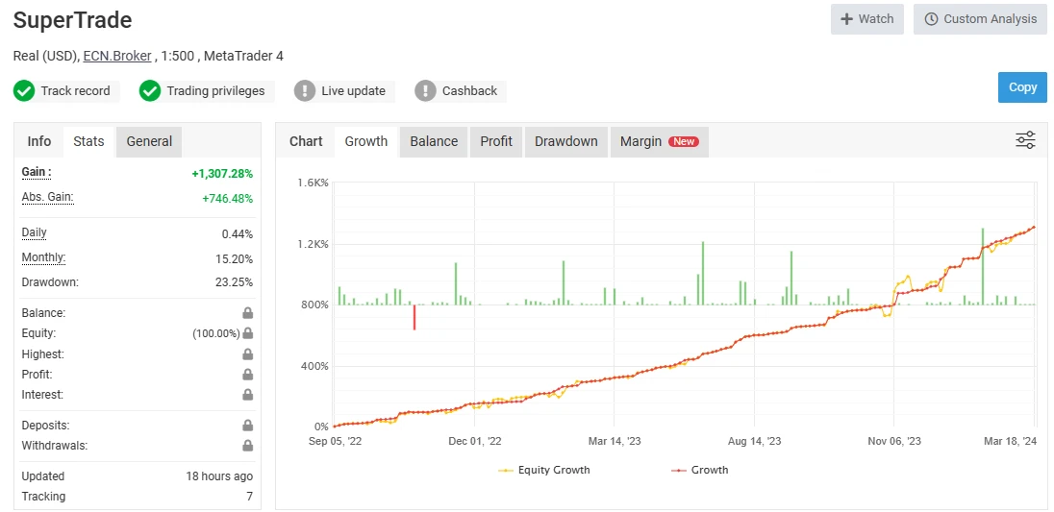Image resolution: width=1054 pixels, height=512 pixels.
Task: Click the Trading privileges checkmark icon
Action: pyautogui.click(x=149, y=91)
